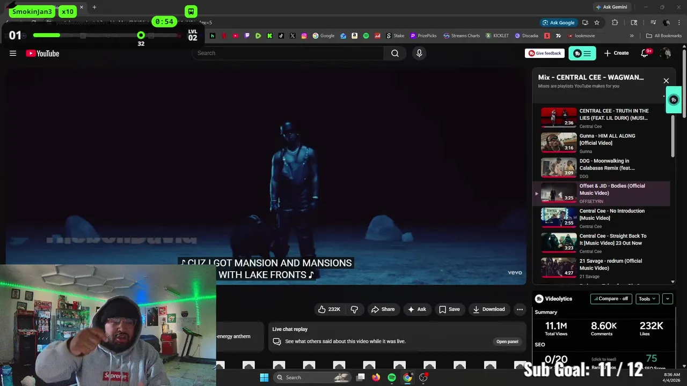
Task: Open Spotify from the taskbar
Action: pyautogui.click(x=392, y=377)
